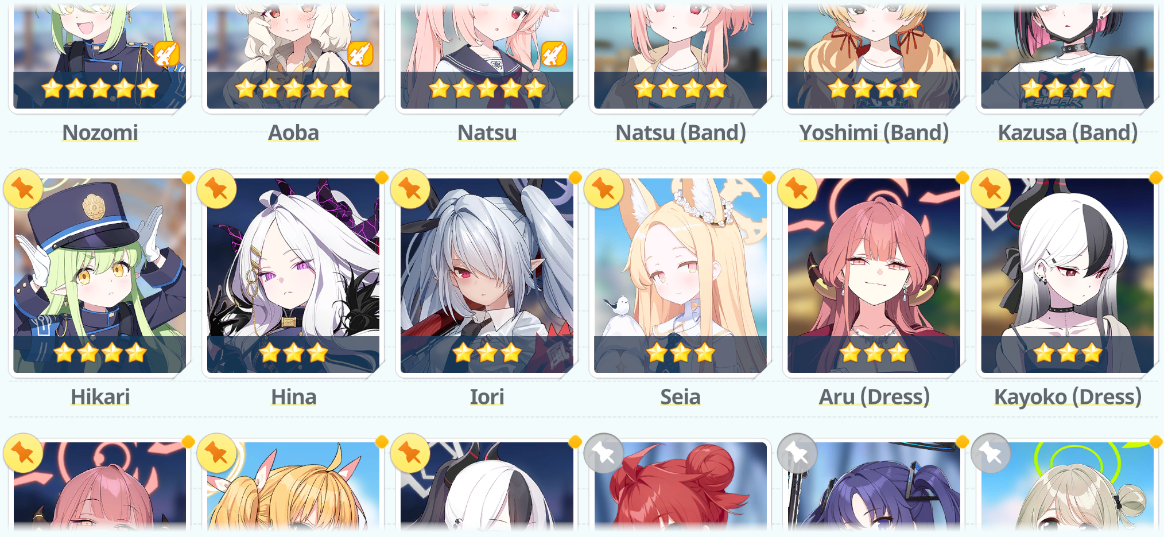Click the pin icon on Aru (Dress)

(797, 189)
